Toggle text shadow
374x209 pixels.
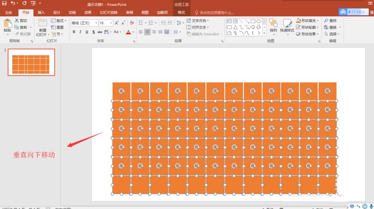93,32
